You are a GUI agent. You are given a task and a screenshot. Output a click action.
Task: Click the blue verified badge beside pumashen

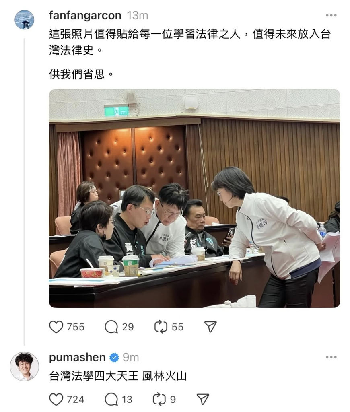114,358
